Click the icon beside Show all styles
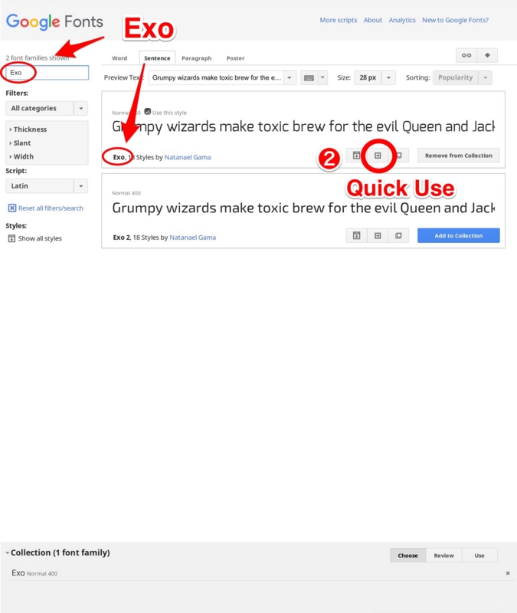Screen dimensions: 517x613 [11, 238]
